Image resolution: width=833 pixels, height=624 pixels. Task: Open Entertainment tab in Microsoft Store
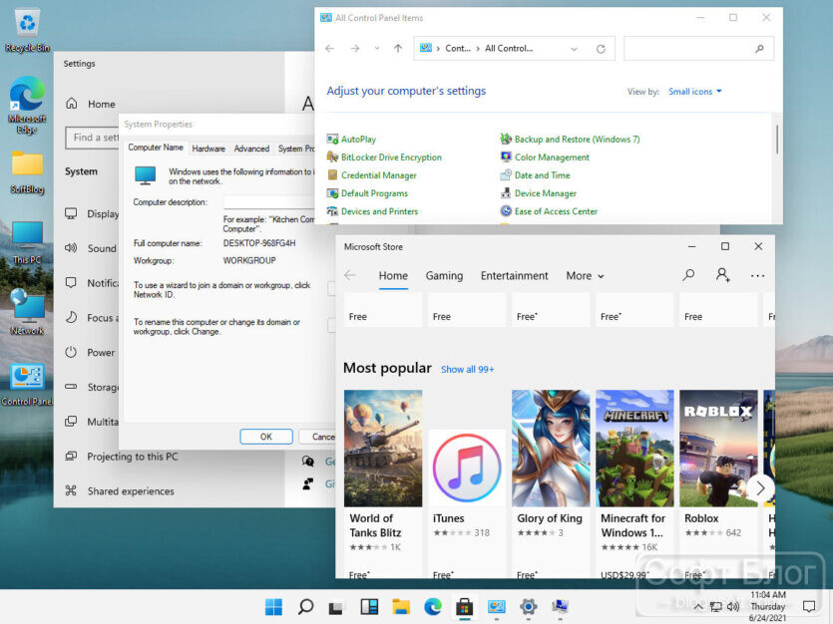tap(514, 276)
